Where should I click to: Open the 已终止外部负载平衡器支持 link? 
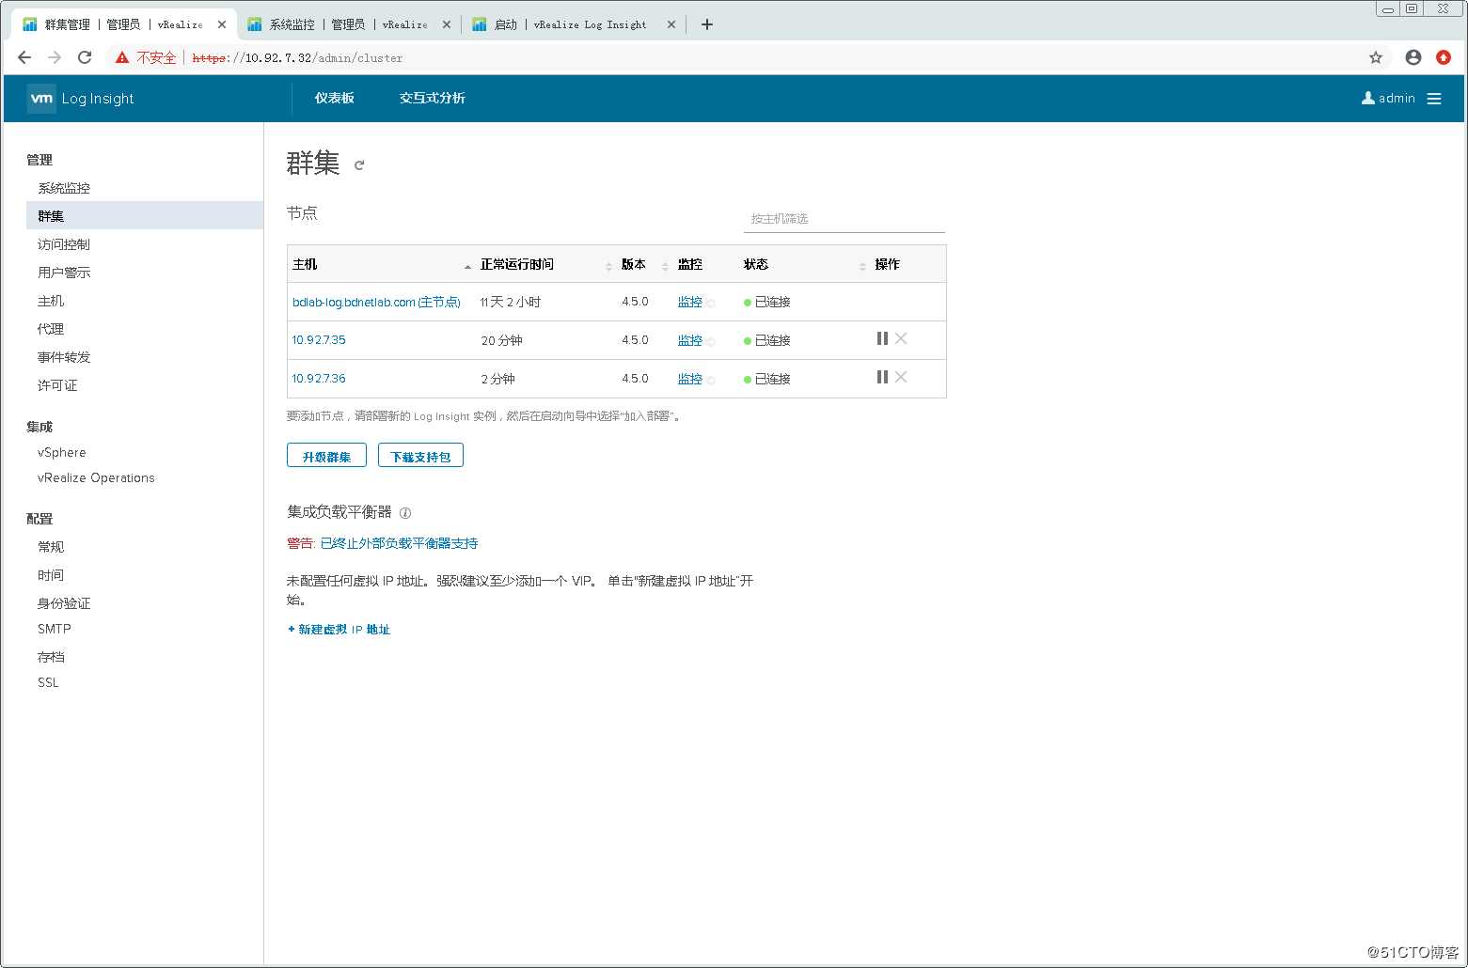click(399, 543)
